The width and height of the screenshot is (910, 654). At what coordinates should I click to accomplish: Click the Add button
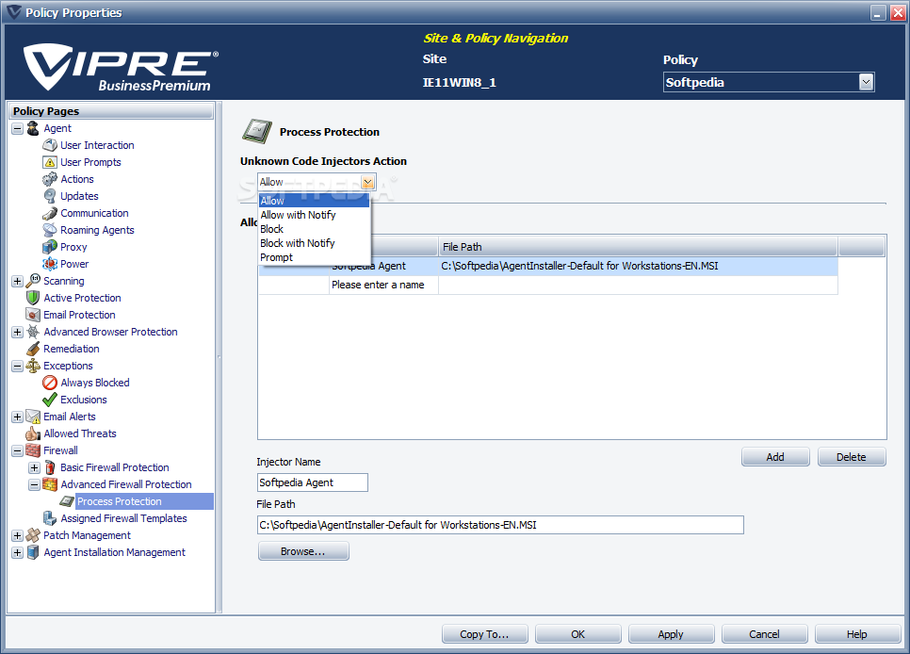pyautogui.click(x=775, y=457)
